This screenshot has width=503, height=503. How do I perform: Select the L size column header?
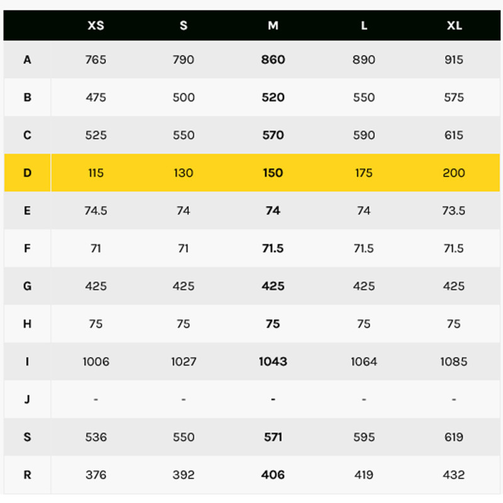point(364,26)
